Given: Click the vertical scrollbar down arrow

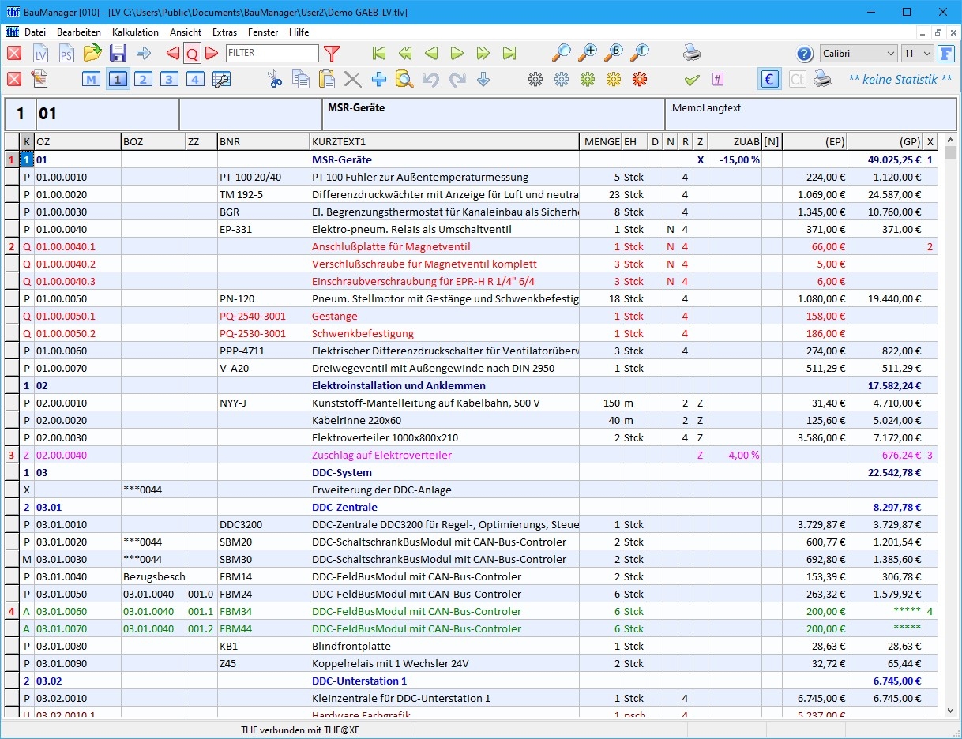Looking at the screenshot, I should point(950,711).
